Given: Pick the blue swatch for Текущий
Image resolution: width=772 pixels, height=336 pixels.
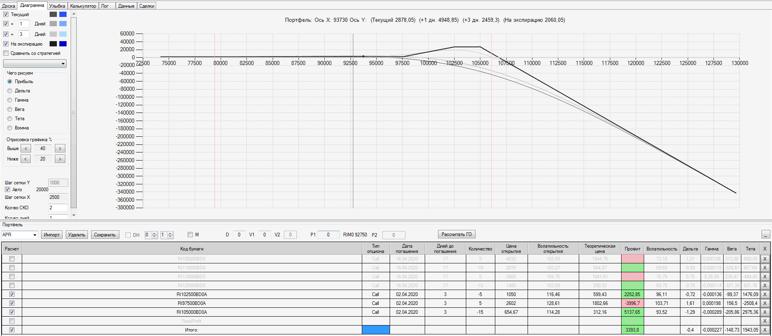Looking at the screenshot, I should [63, 14].
